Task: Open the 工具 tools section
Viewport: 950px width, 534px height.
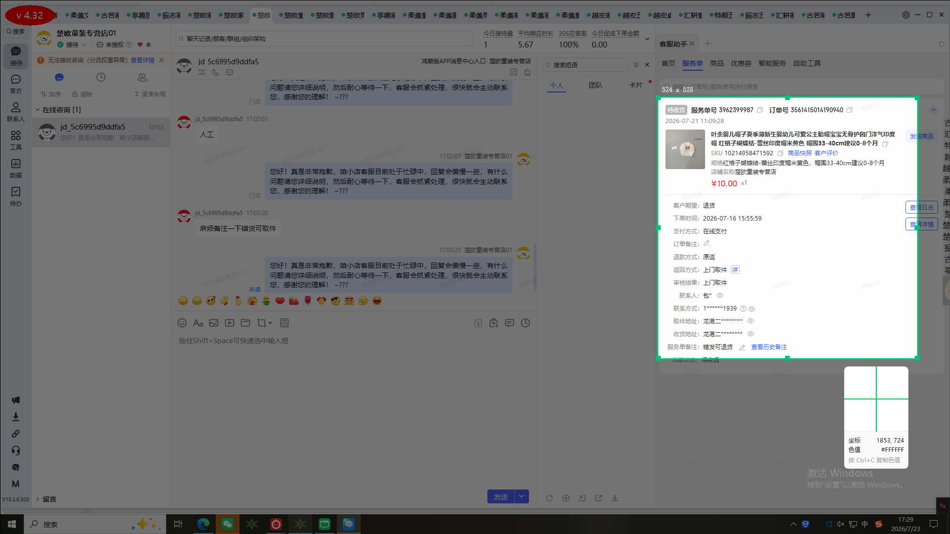Action: (16, 140)
